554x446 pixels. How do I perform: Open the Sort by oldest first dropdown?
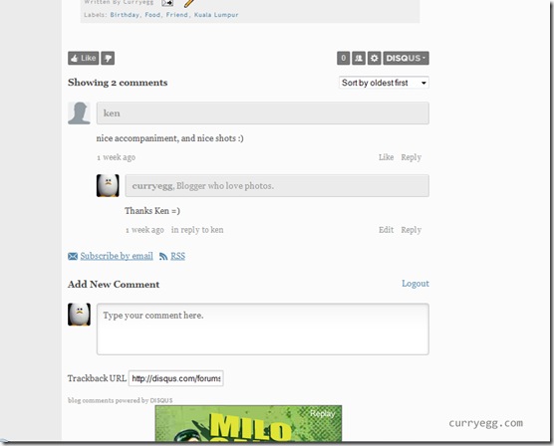(384, 83)
